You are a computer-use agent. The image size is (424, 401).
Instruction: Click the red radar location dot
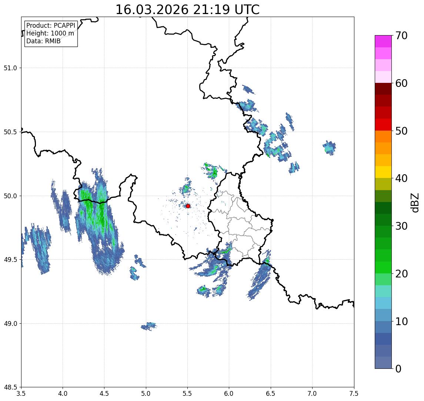[x=188, y=206]
